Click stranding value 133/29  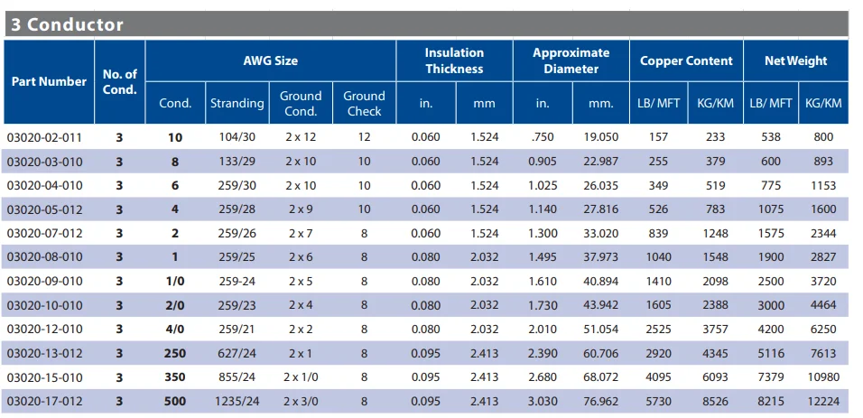click(x=237, y=162)
